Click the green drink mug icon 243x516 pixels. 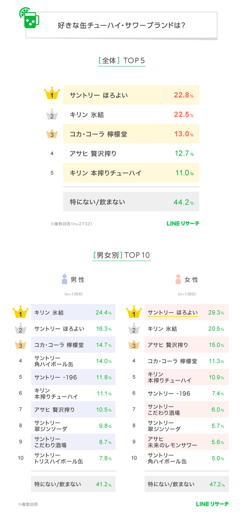(29, 19)
